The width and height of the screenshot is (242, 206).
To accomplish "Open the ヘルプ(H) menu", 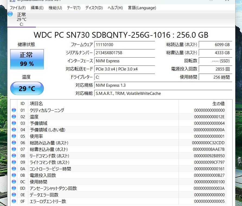I will click(x=115, y=8).
